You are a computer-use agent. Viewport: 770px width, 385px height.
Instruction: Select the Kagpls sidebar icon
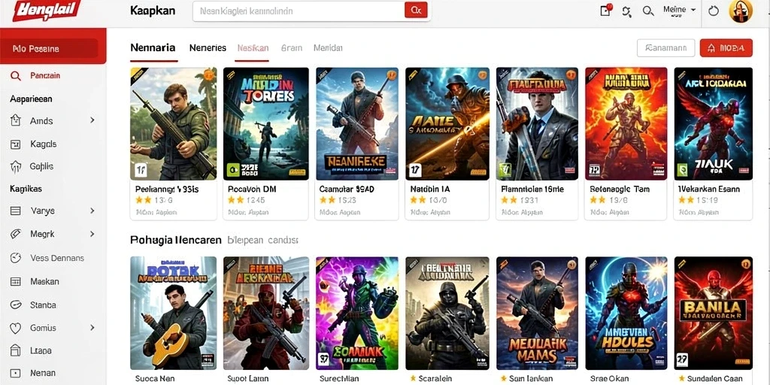[16, 144]
